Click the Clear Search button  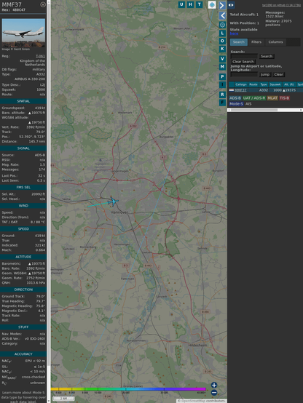pos(243,62)
